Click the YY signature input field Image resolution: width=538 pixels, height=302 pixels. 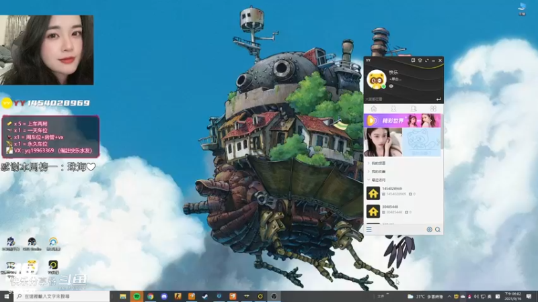[x=399, y=99]
